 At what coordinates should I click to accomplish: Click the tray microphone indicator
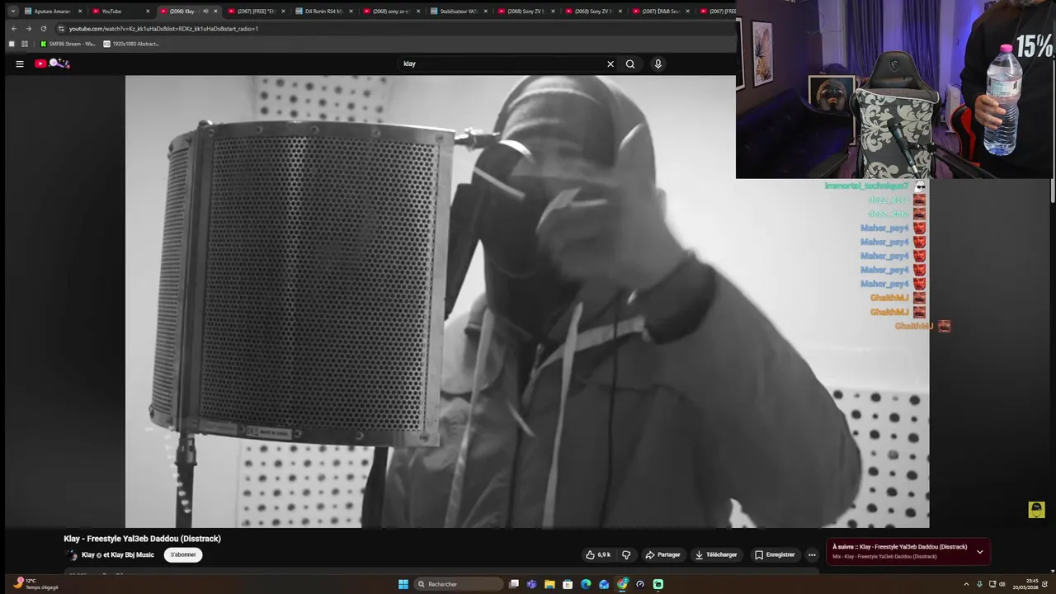[979, 584]
